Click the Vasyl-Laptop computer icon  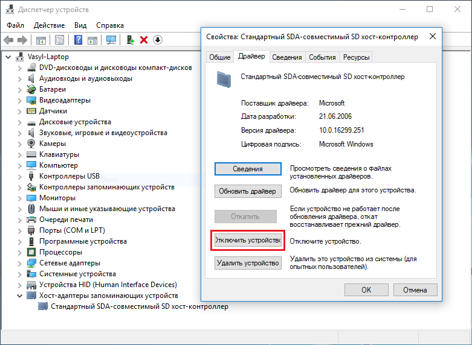(x=20, y=57)
